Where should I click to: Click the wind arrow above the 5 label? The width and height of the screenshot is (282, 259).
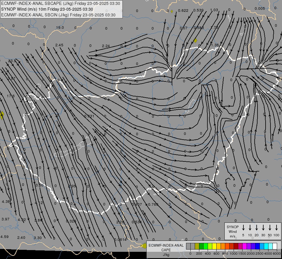tap(243, 228)
